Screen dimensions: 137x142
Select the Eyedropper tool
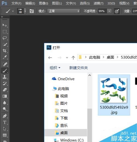pyautogui.click(x=5, y=57)
